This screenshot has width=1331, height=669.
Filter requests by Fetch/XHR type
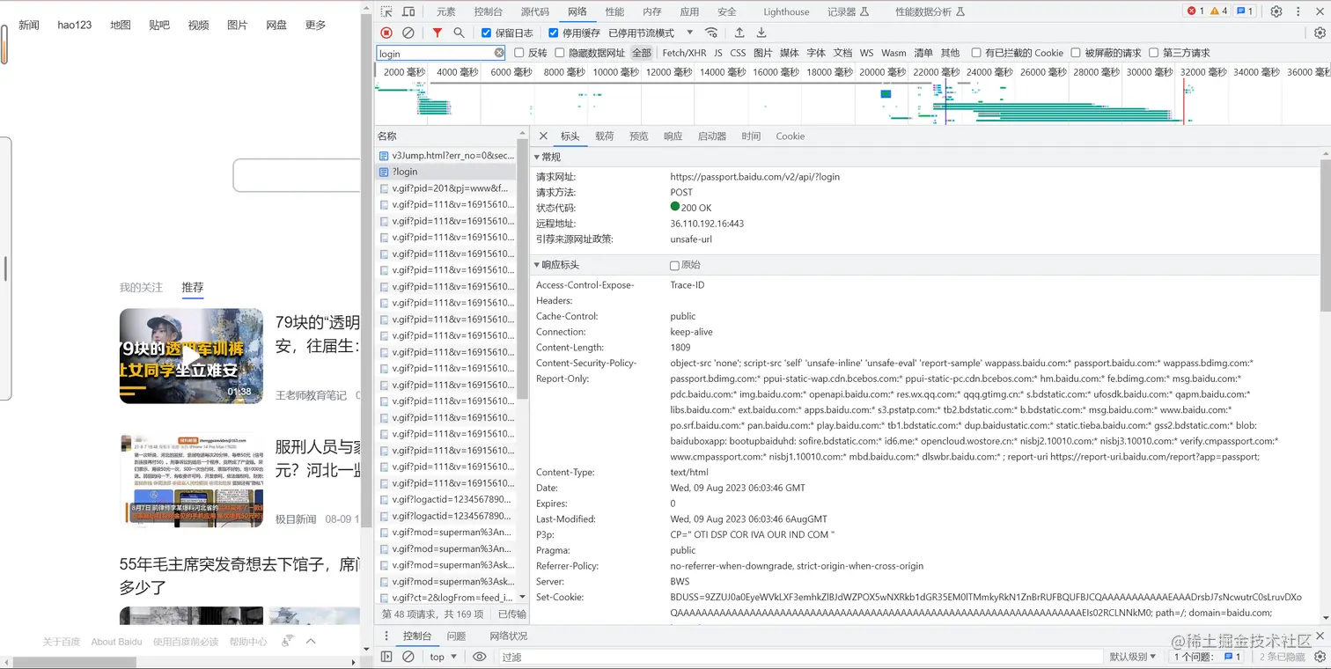pyautogui.click(x=684, y=53)
